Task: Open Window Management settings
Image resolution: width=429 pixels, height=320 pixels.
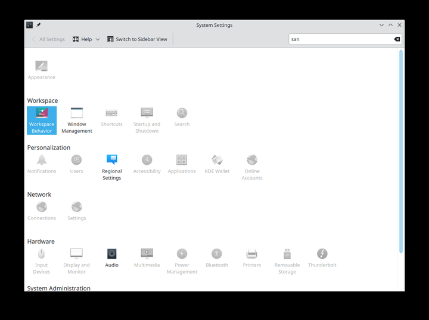Action: point(77,120)
